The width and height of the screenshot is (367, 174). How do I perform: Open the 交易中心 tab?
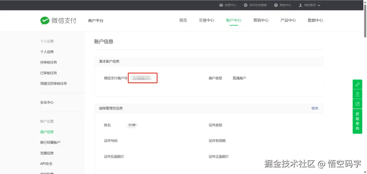point(207,20)
